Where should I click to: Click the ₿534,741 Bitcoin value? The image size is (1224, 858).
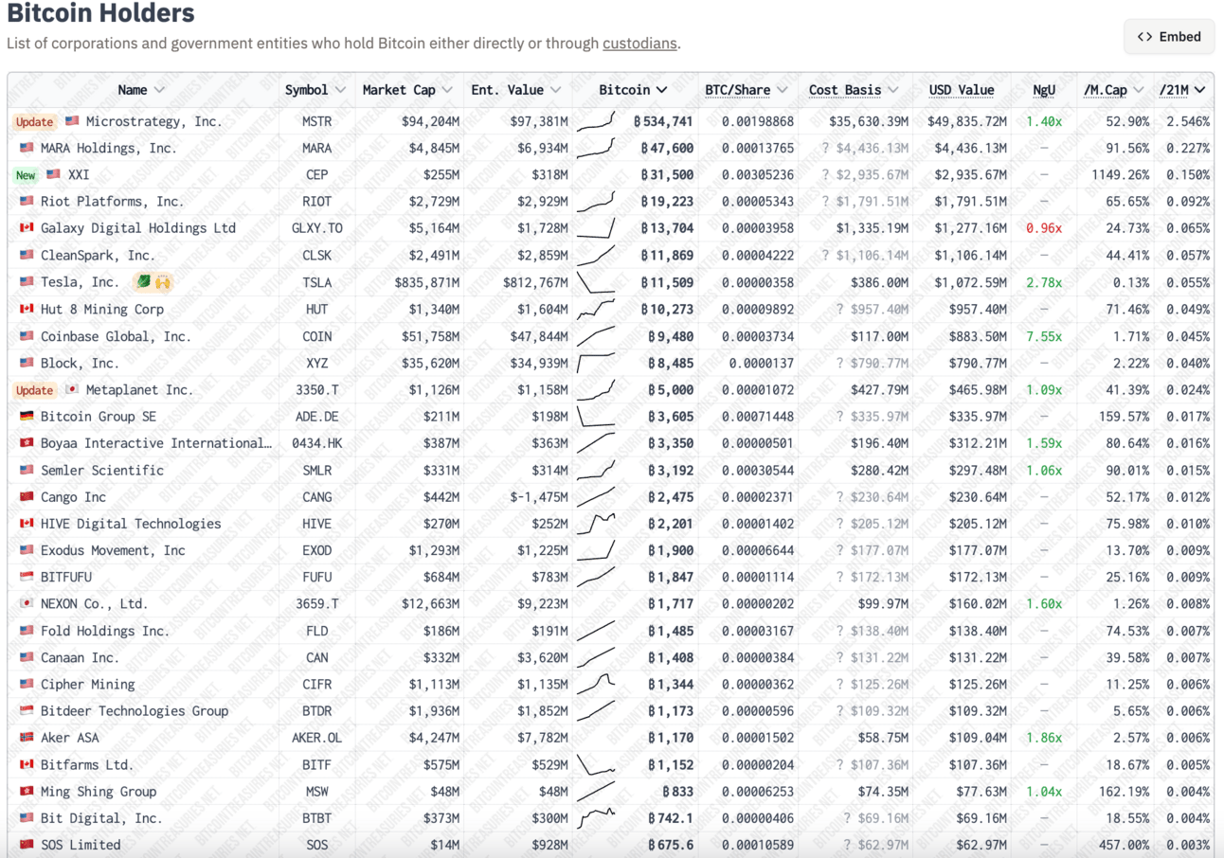tap(663, 121)
